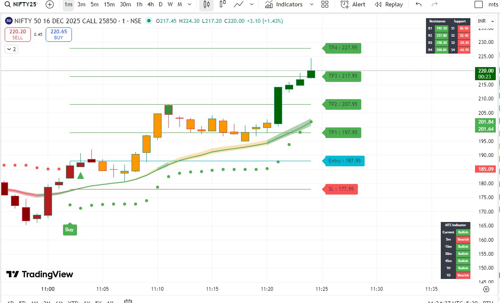Click the BUY 220.65 button

(x=59, y=34)
